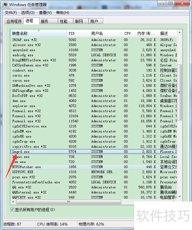Click PID cell 720
The width and height of the screenshot is (192, 230).
point(71,162)
